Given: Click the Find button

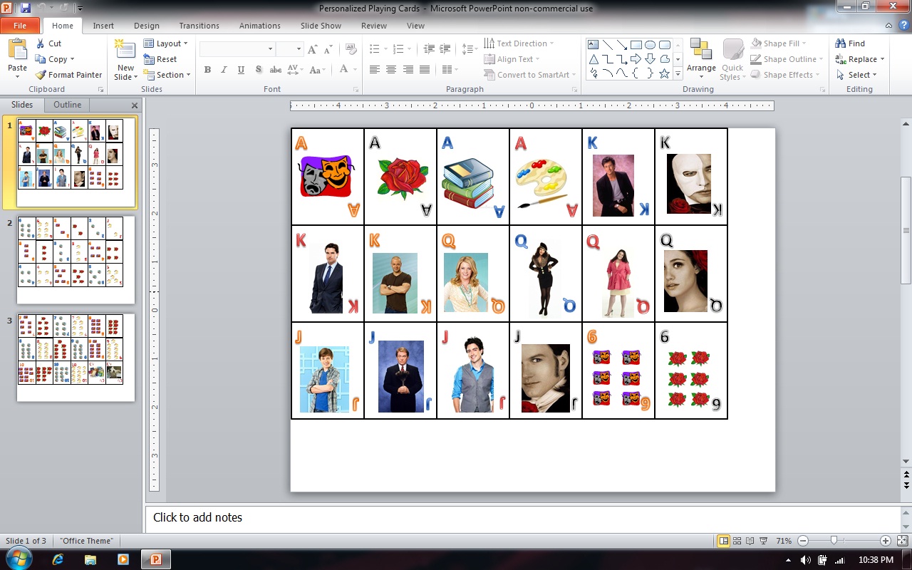Looking at the screenshot, I should [850, 43].
